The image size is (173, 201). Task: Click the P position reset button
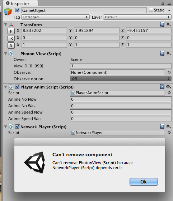11,31
